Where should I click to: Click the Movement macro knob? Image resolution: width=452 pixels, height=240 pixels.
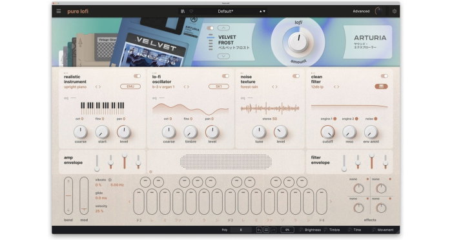point(374,230)
